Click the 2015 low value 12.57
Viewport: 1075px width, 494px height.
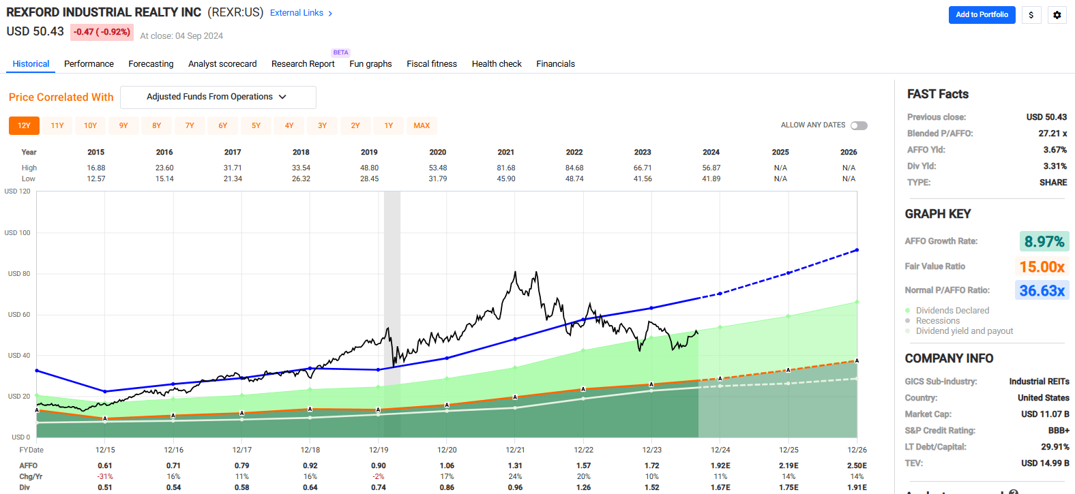point(96,179)
